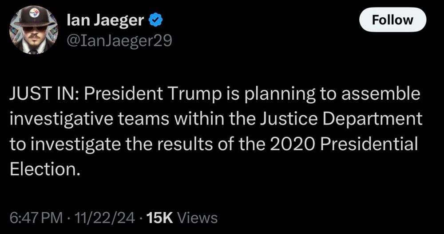Click the Steelers hat in the avatar
Viewport: 444px width, 234px height.
(x=34, y=17)
